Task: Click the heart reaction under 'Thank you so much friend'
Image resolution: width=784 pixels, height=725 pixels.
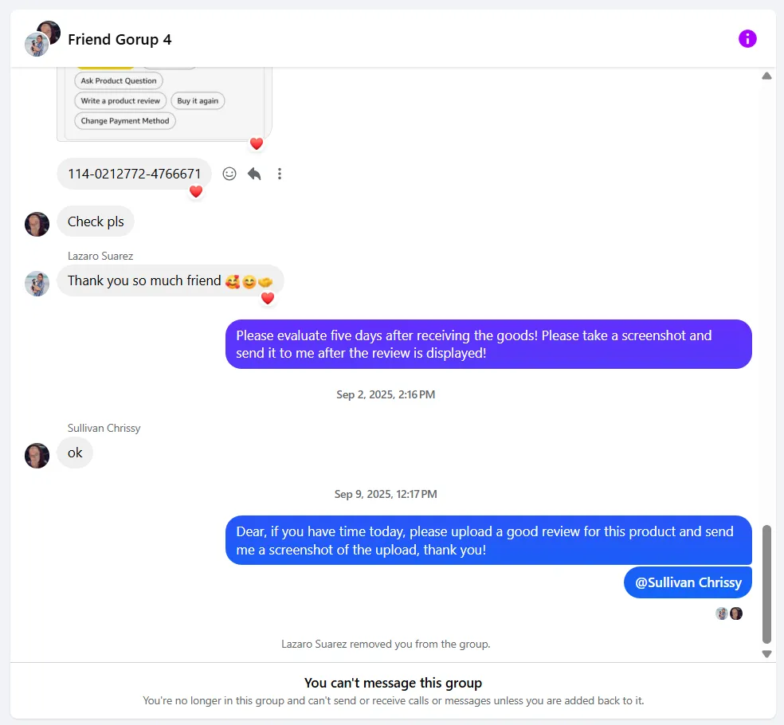Action: click(x=268, y=298)
